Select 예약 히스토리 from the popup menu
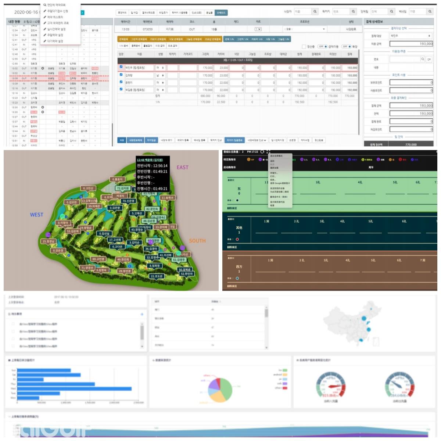441x441 pixels. (55, 17)
